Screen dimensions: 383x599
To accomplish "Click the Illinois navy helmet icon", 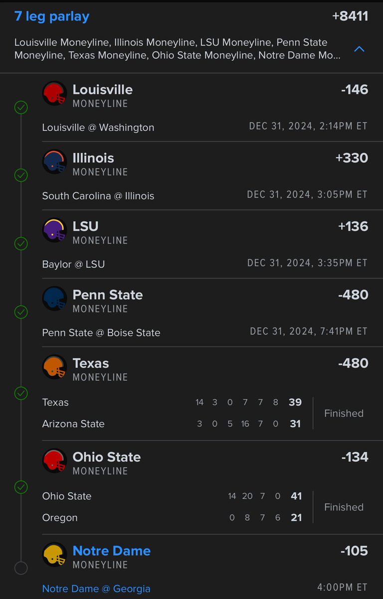I will click(54, 162).
